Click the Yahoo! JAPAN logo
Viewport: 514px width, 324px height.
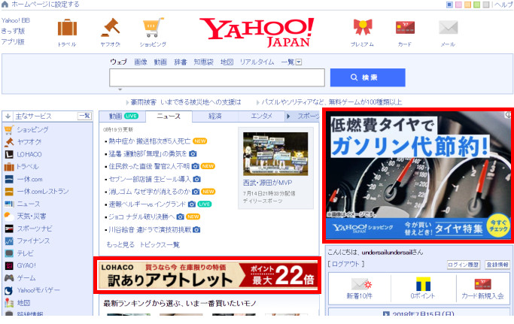[x=257, y=32]
